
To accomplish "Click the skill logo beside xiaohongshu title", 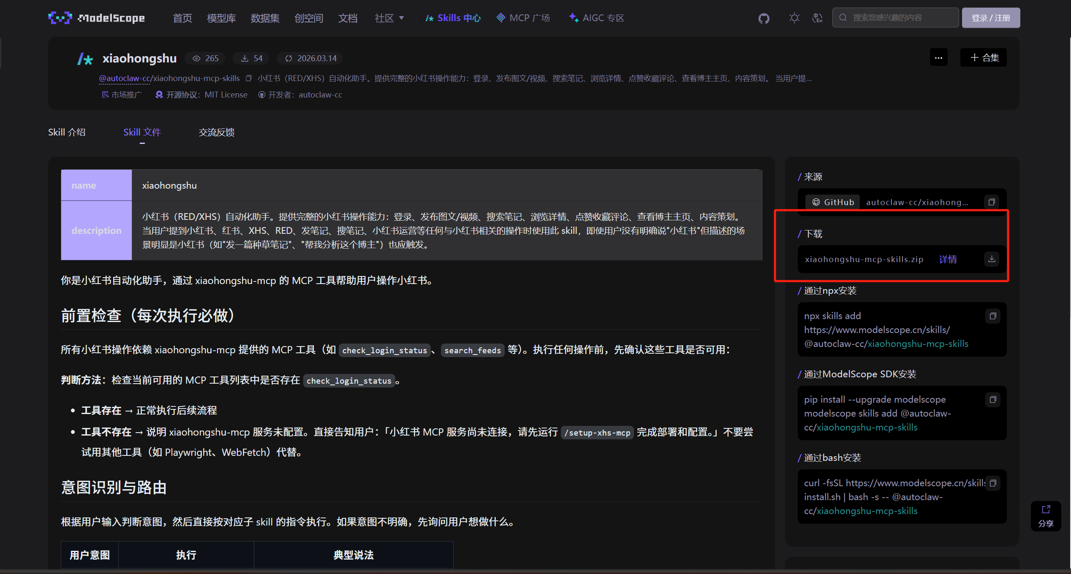I will pos(85,59).
